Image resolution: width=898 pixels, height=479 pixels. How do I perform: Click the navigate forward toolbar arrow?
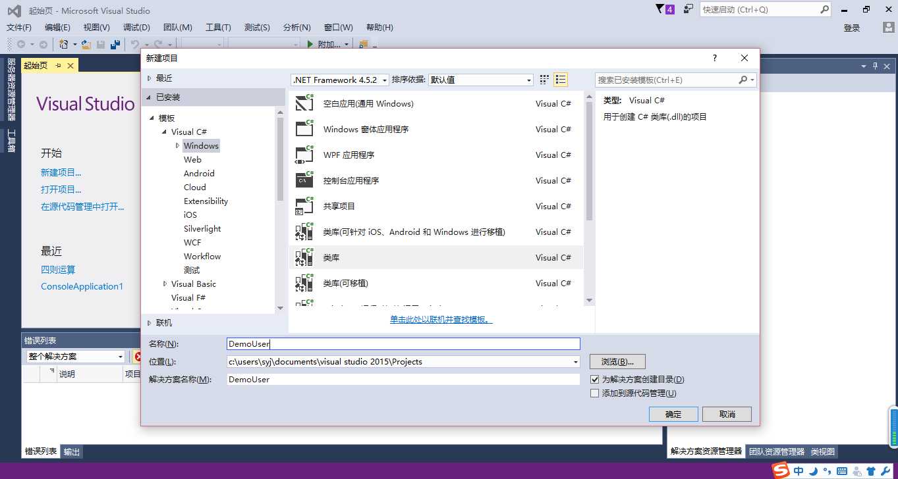[43, 44]
